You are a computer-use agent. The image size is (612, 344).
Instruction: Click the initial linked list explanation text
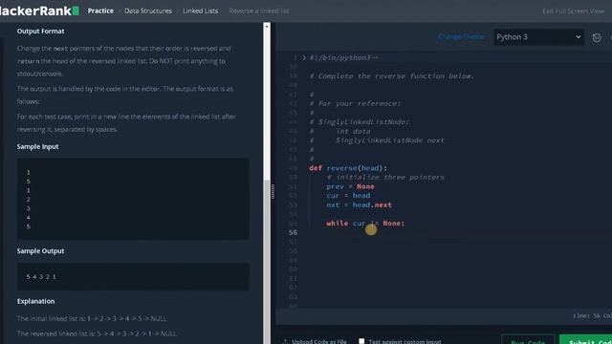pos(92,318)
